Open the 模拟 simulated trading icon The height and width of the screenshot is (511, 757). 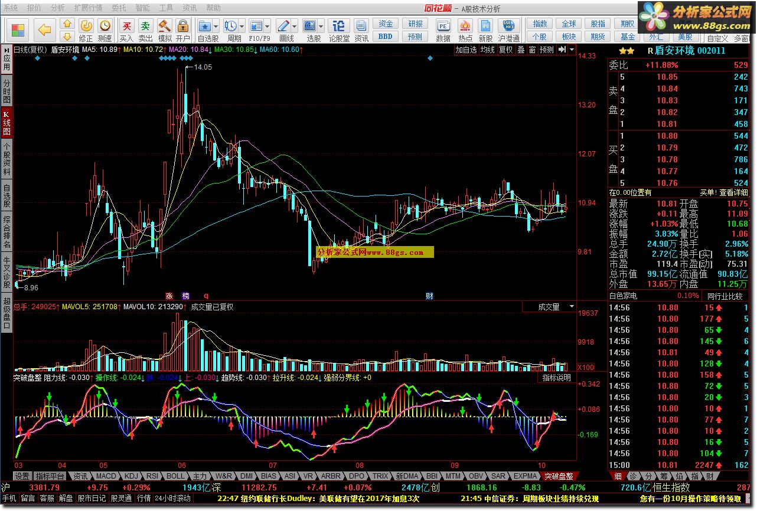click(165, 30)
